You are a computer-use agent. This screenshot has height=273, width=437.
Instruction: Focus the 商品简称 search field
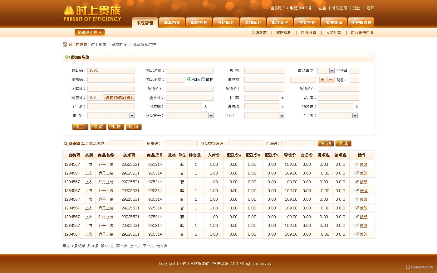126,143
